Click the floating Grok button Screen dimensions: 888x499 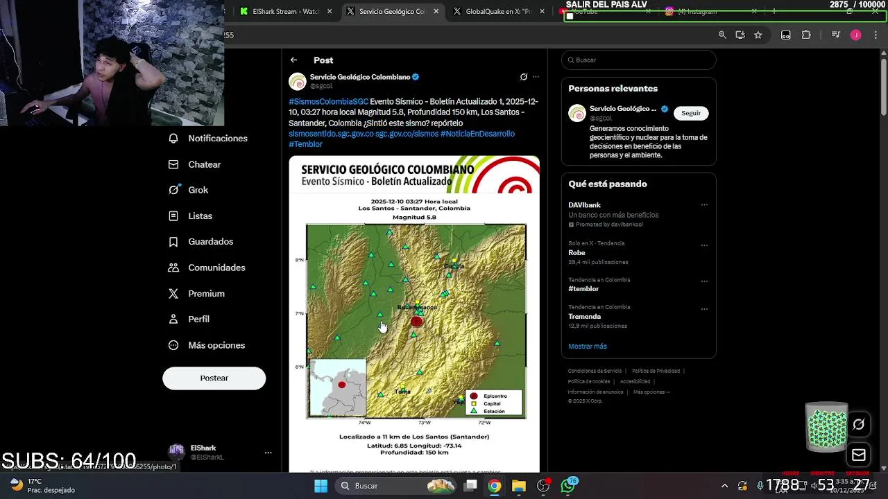tap(858, 425)
